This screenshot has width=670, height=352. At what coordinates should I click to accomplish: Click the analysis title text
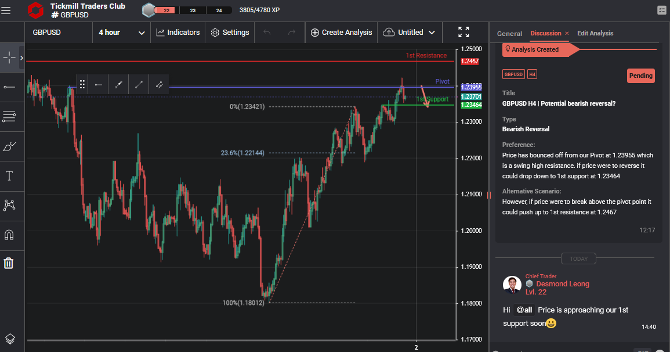pos(559,103)
